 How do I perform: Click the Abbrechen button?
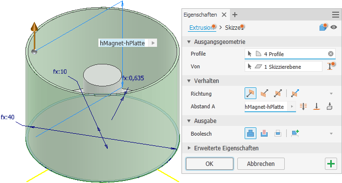pos(261,163)
